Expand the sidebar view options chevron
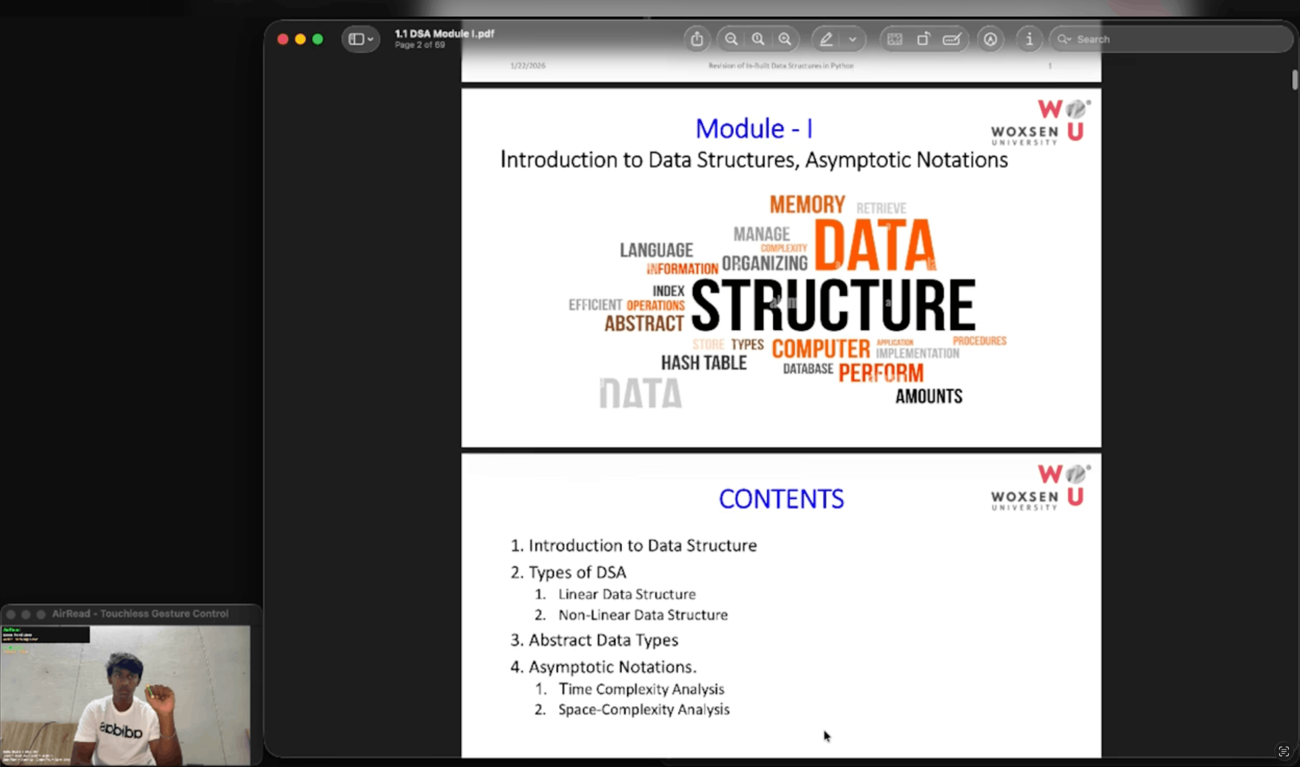This screenshot has width=1300, height=767. coord(371,39)
